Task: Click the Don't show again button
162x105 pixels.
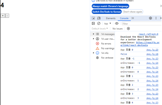Action: click(x=133, y=12)
